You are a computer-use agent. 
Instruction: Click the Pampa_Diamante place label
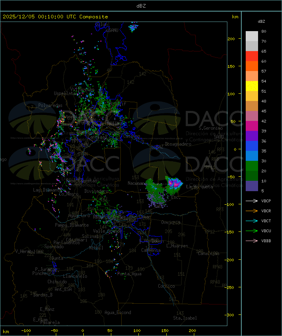pos(72,225)
